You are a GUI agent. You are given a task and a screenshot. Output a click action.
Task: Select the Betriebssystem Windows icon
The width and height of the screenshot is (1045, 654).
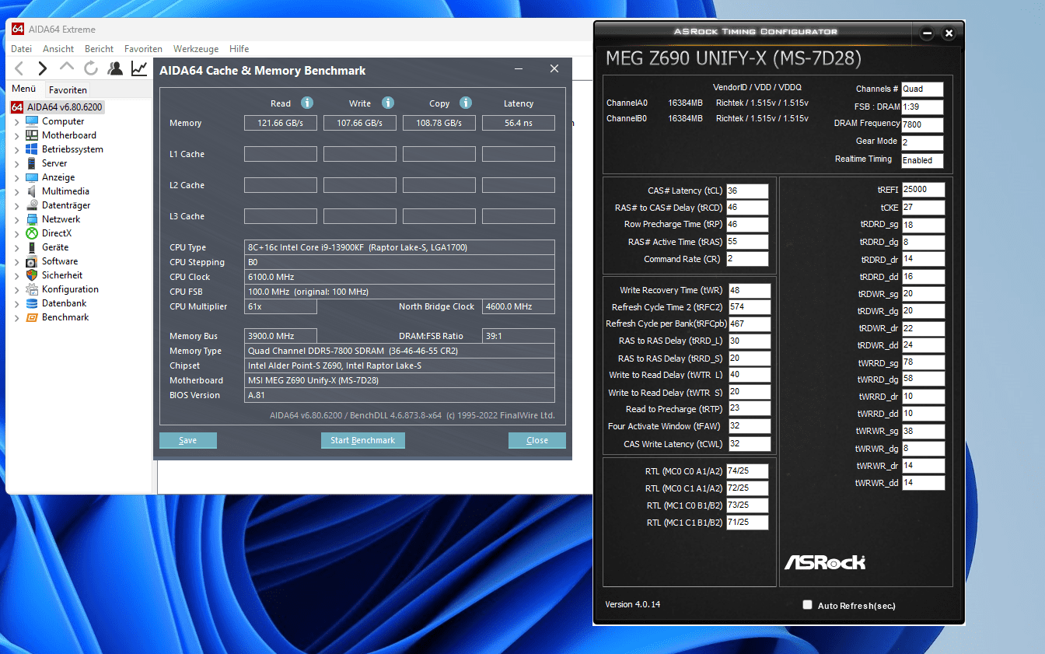click(32, 149)
